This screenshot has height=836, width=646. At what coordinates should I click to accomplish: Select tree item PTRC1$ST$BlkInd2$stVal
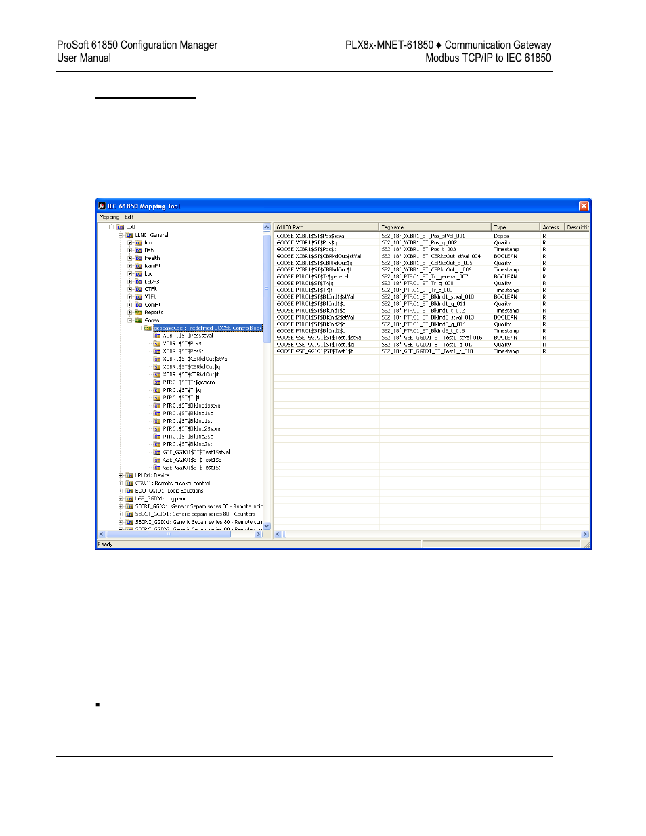click(x=192, y=429)
